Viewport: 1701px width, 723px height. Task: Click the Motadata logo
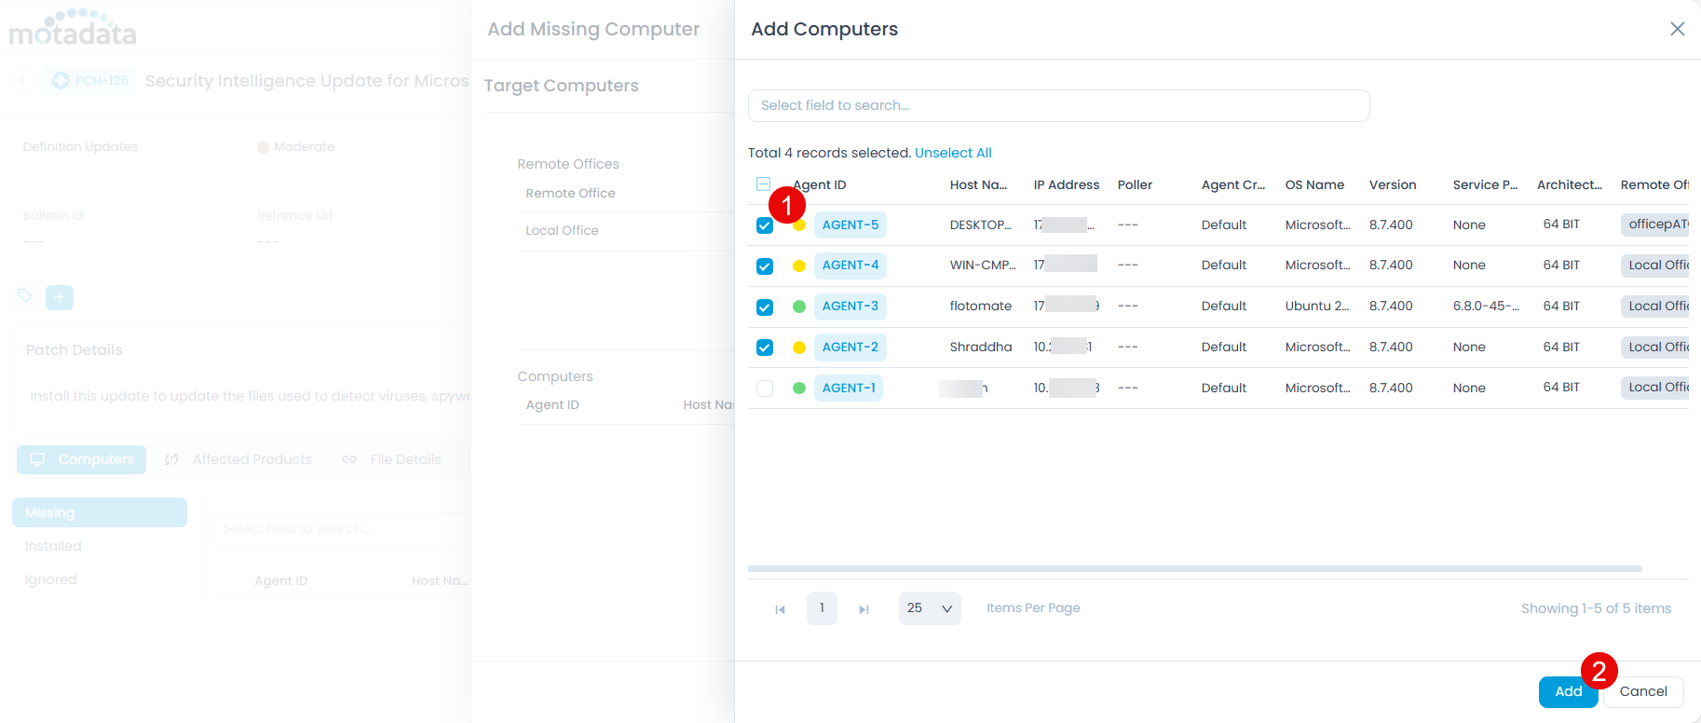[73, 28]
